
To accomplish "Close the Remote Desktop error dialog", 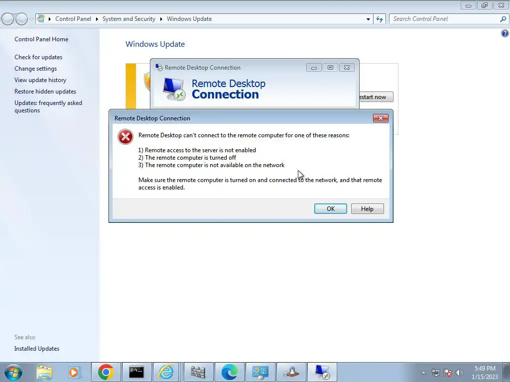I will click(381, 118).
